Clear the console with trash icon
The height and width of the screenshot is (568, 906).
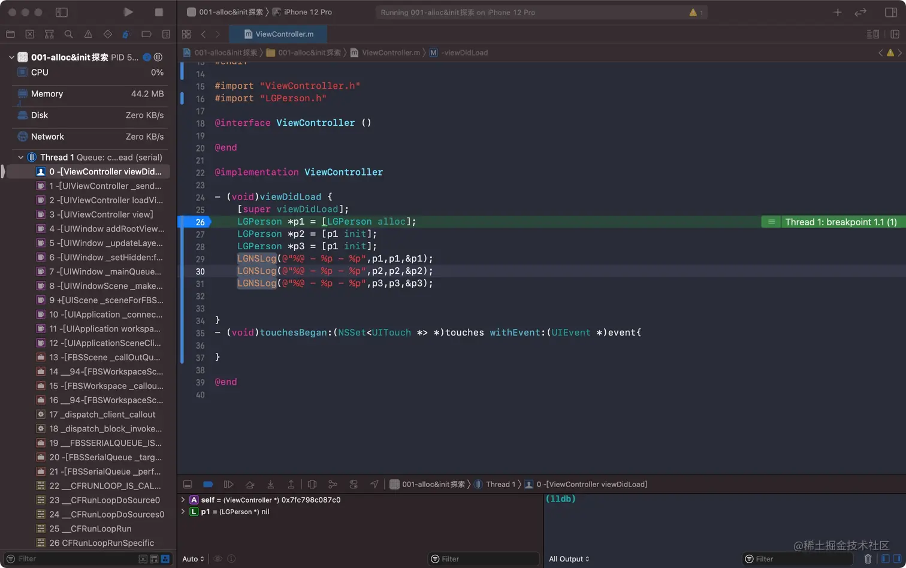click(x=868, y=559)
